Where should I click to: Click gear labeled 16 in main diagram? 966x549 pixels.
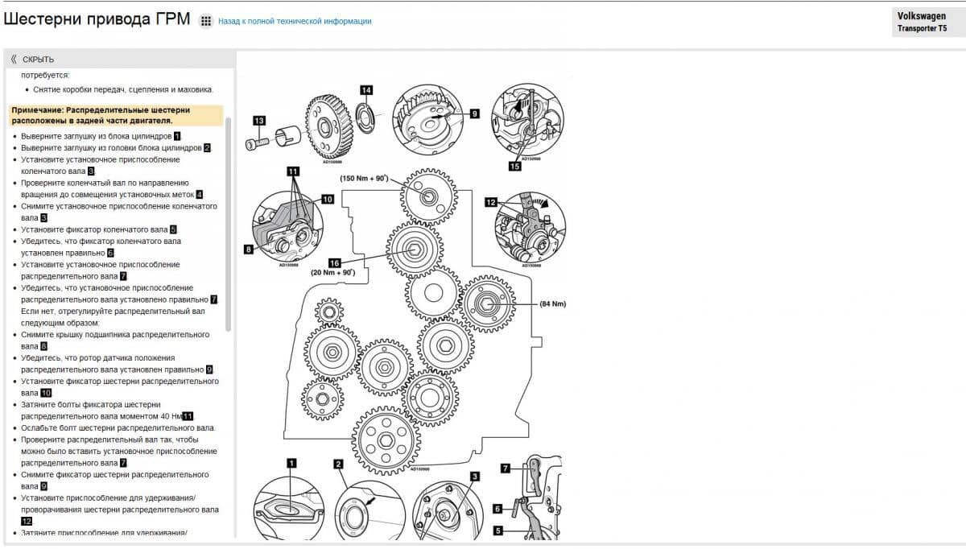pyautogui.click(x=416, y=250)
